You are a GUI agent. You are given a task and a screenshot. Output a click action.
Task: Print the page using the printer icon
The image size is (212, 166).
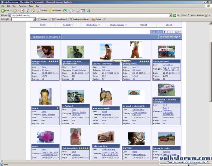point(78,11)
